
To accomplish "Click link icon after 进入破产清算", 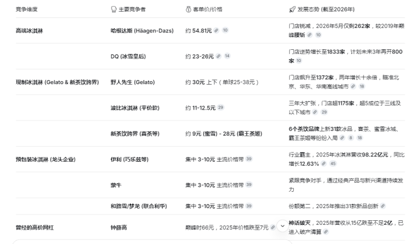I will click(326, 232).
